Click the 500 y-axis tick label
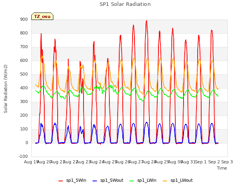Viewport: 251px width, 188px height. pyautogui.click(x=24, y=74)
